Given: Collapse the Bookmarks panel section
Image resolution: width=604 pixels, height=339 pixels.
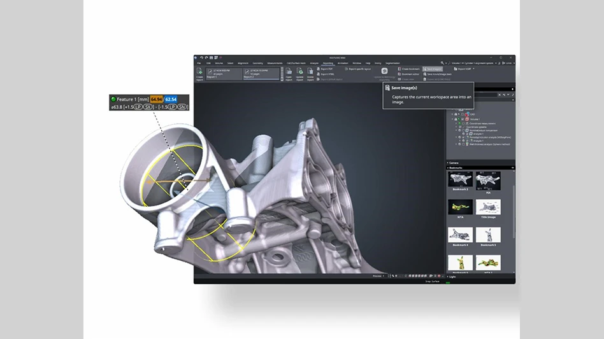Looking at the screenshot, I should [x=455, y=168].
